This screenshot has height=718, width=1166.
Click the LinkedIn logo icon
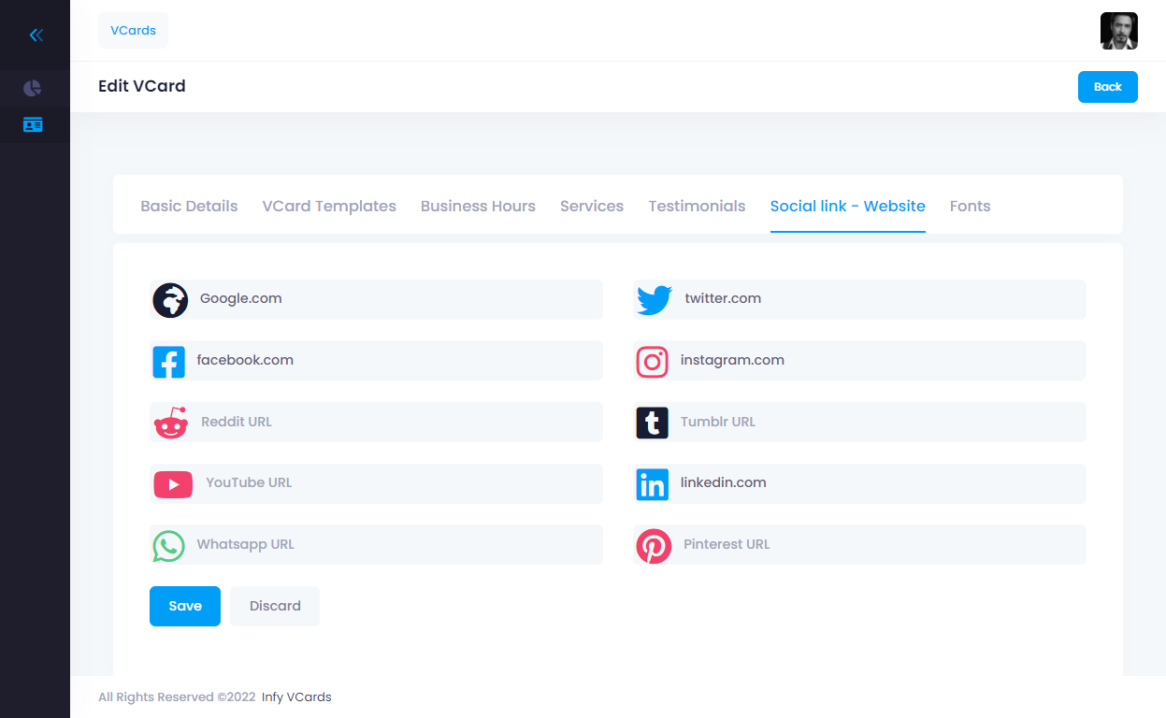coord(653,484)
